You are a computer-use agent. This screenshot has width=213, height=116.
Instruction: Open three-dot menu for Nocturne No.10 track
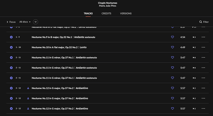pos(203,47)
